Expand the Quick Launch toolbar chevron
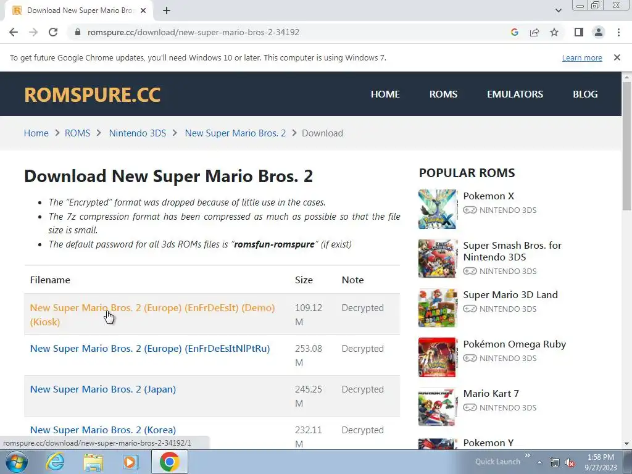The height and width of the screenshot is (474, 632). (x=527, y=455)
